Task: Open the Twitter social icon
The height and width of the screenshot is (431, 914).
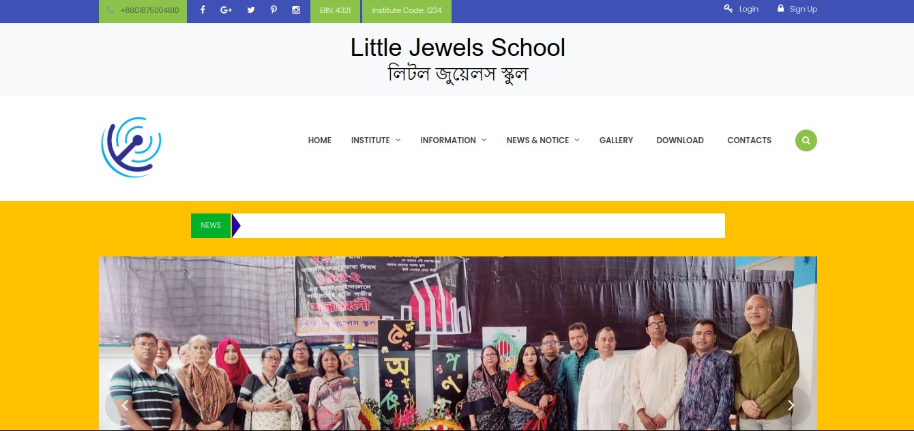Action: pos(251,10)
